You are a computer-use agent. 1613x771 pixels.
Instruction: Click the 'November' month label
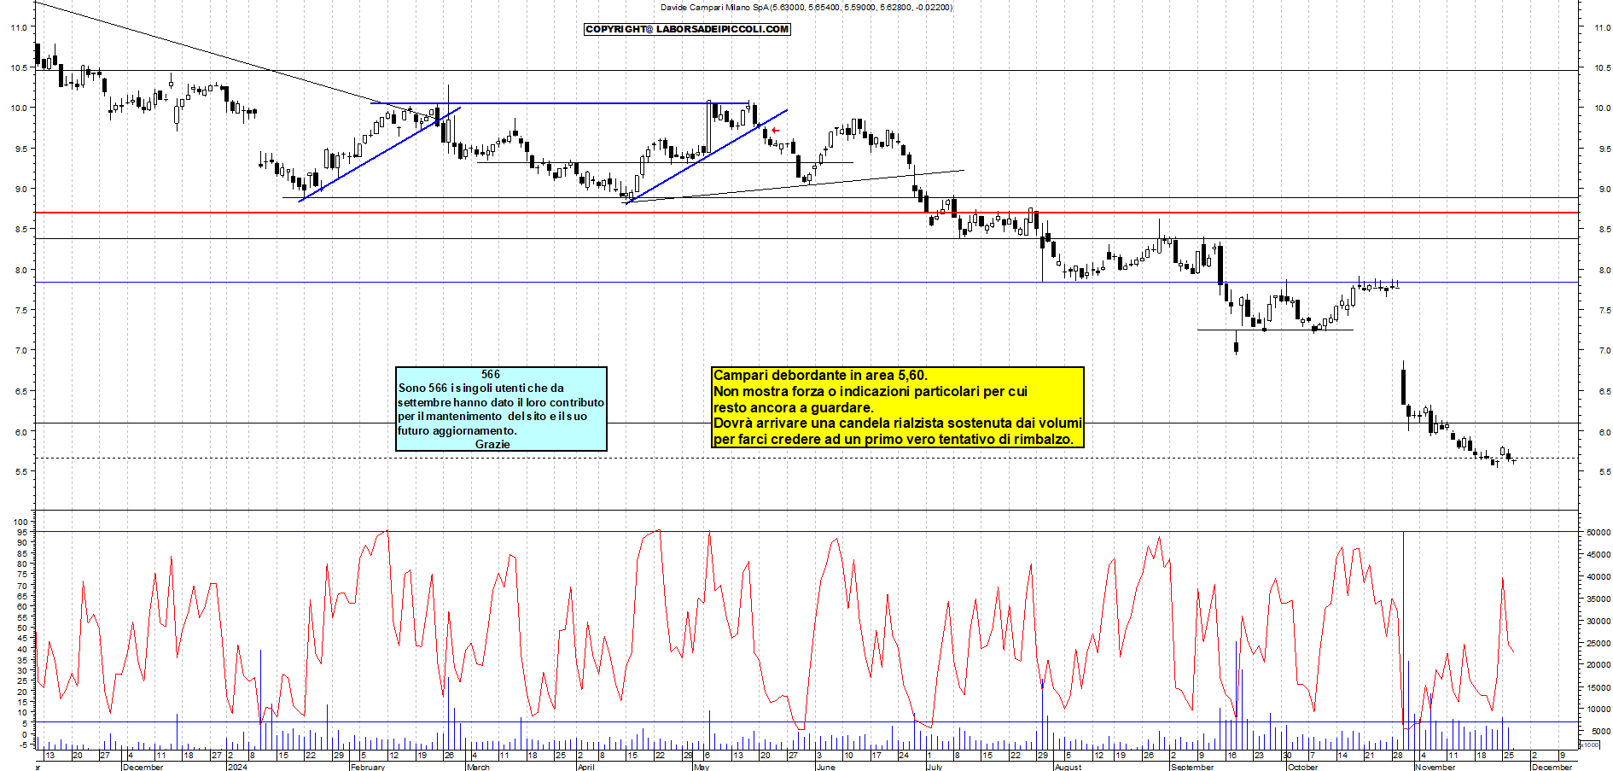tap(1435, 767)
